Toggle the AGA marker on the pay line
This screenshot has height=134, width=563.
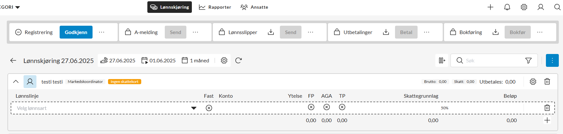click(x=327, y=107)
